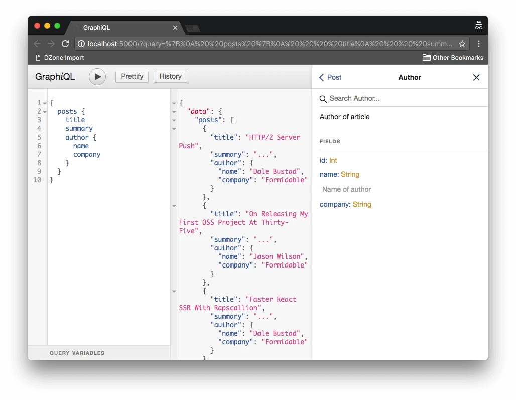Close the Author documentation panel

(476, 77)
